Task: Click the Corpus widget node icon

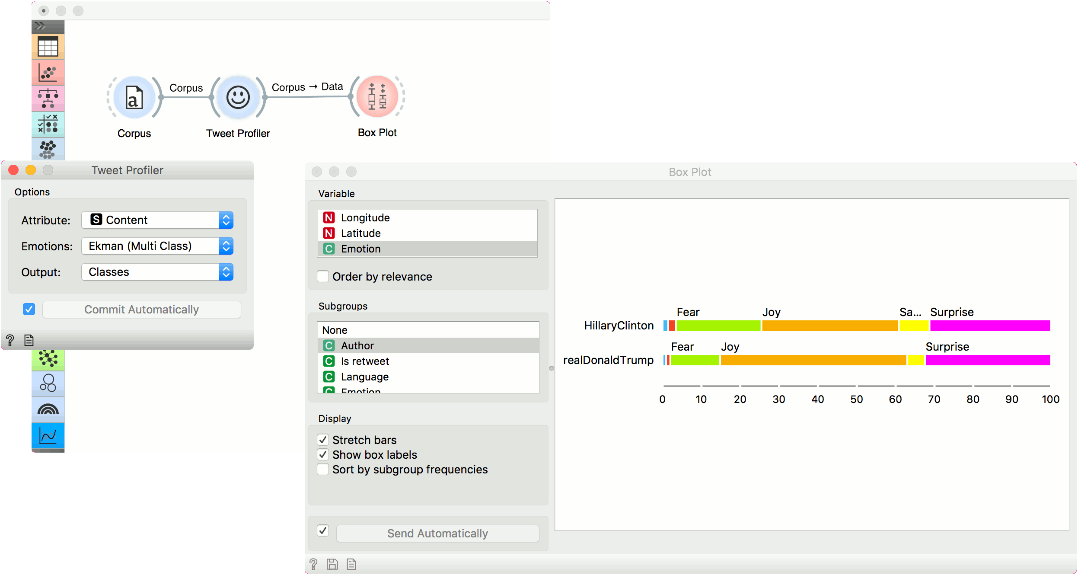Action: pyautogui.click(x=134, y=97)
